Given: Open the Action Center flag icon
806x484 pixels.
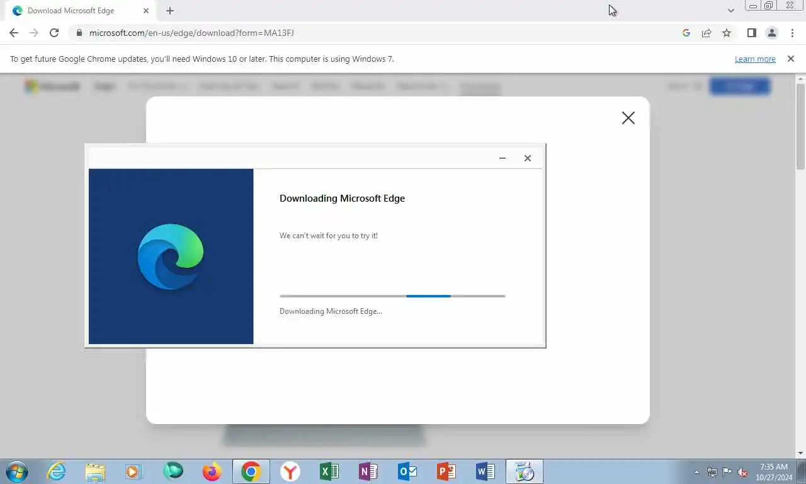Looking at the screenshot, I should pyautogui.click(x=727, y=471).
